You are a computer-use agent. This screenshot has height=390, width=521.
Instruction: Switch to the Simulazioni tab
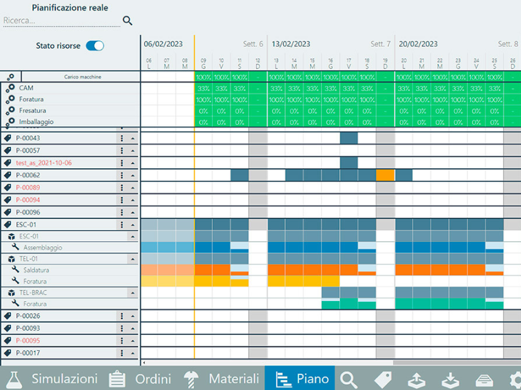(x=51, y=379)
